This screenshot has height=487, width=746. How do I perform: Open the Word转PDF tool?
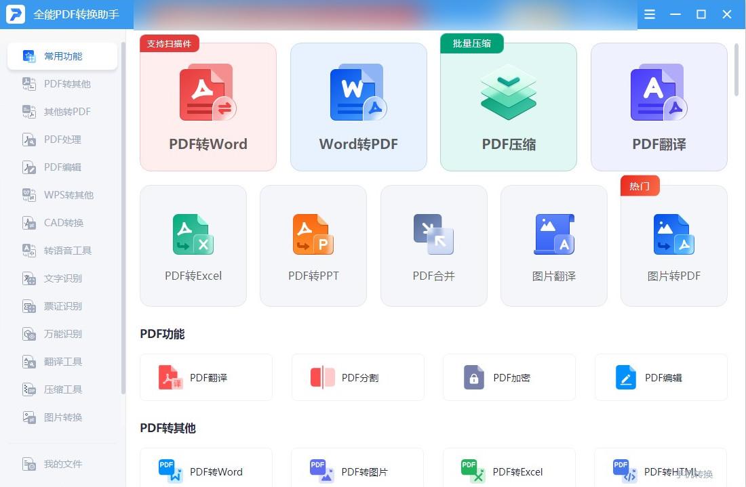tap(358, 106)
